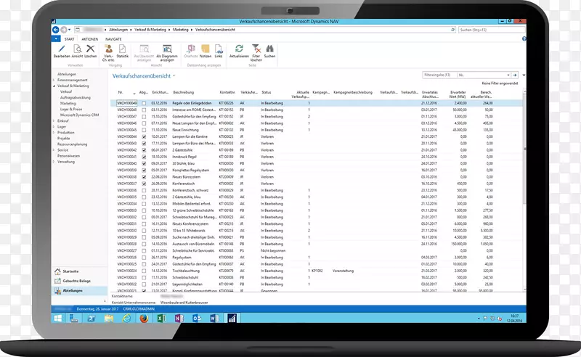
Task: Switch to the AKTIONEN ribbon tab
Action: click(89, 39)
